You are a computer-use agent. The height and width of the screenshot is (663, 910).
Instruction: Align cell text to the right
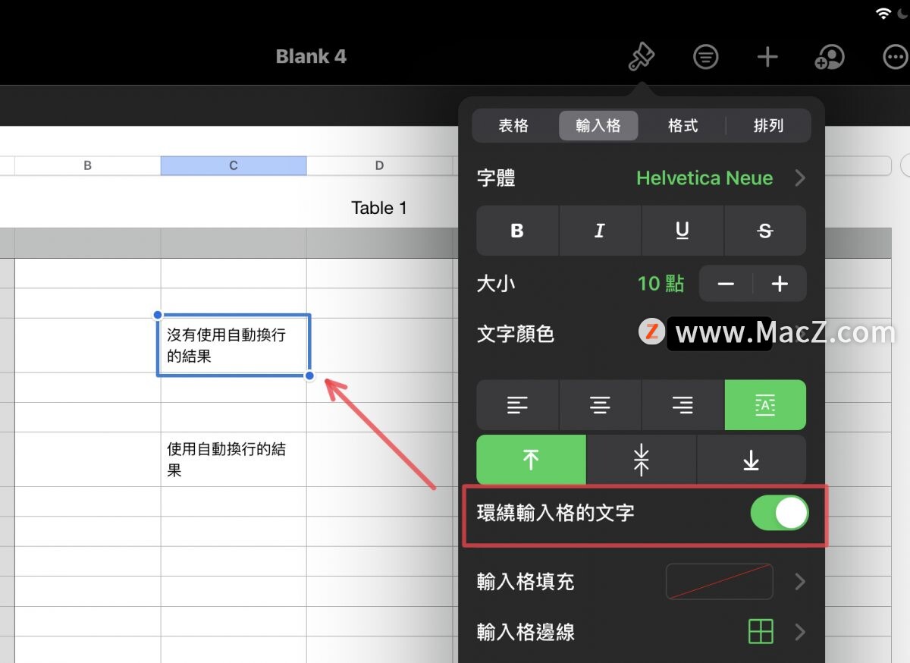tap(682, 405)
